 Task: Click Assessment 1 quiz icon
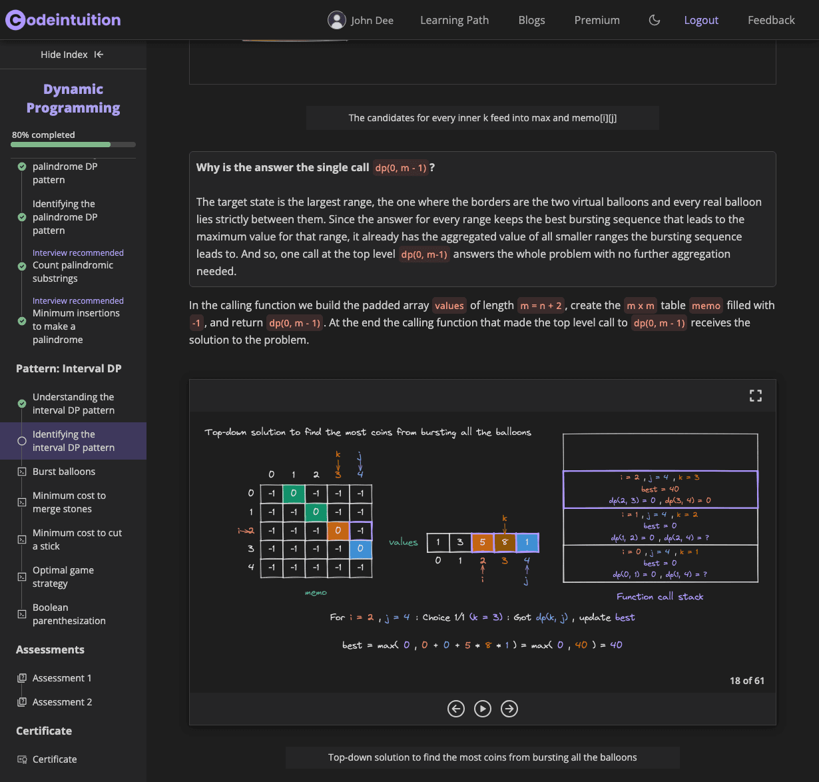click(22, 678)
